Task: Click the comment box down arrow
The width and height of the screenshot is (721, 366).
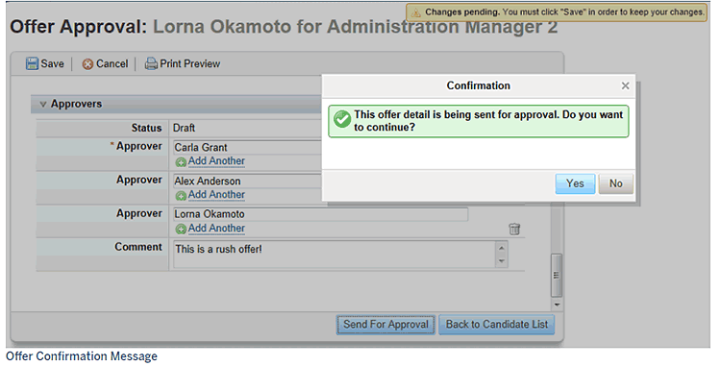Action: (501, 261)
